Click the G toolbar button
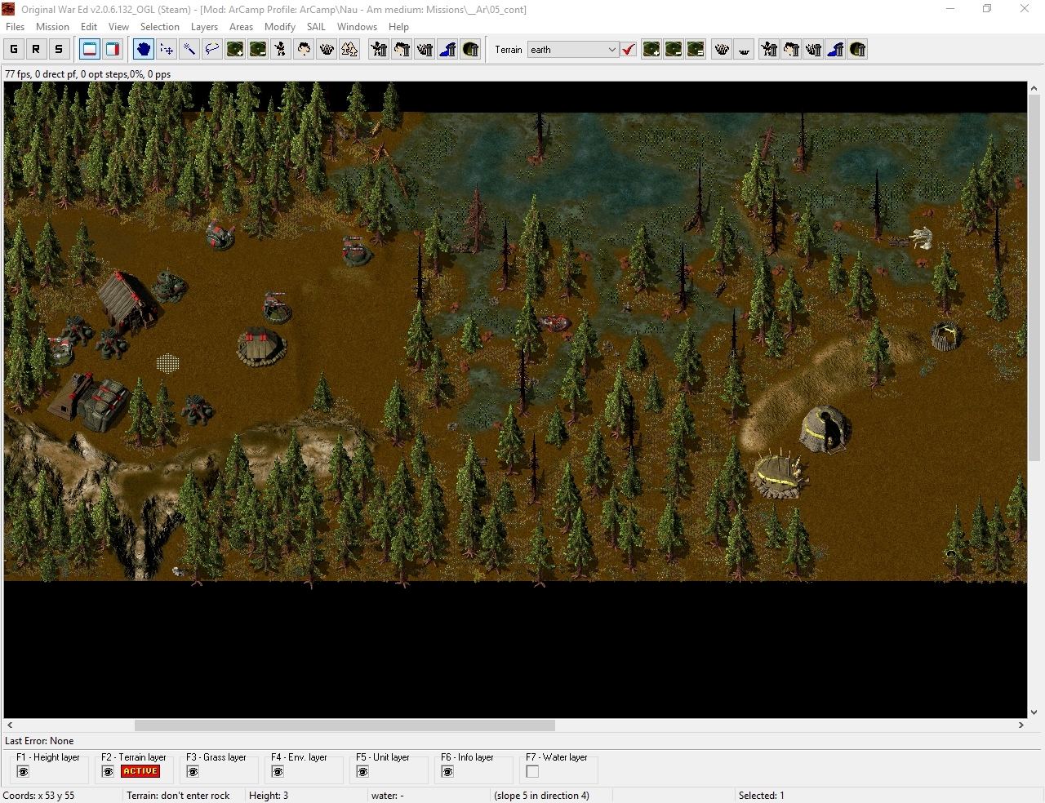1045x803 pixels. (14, 50)
